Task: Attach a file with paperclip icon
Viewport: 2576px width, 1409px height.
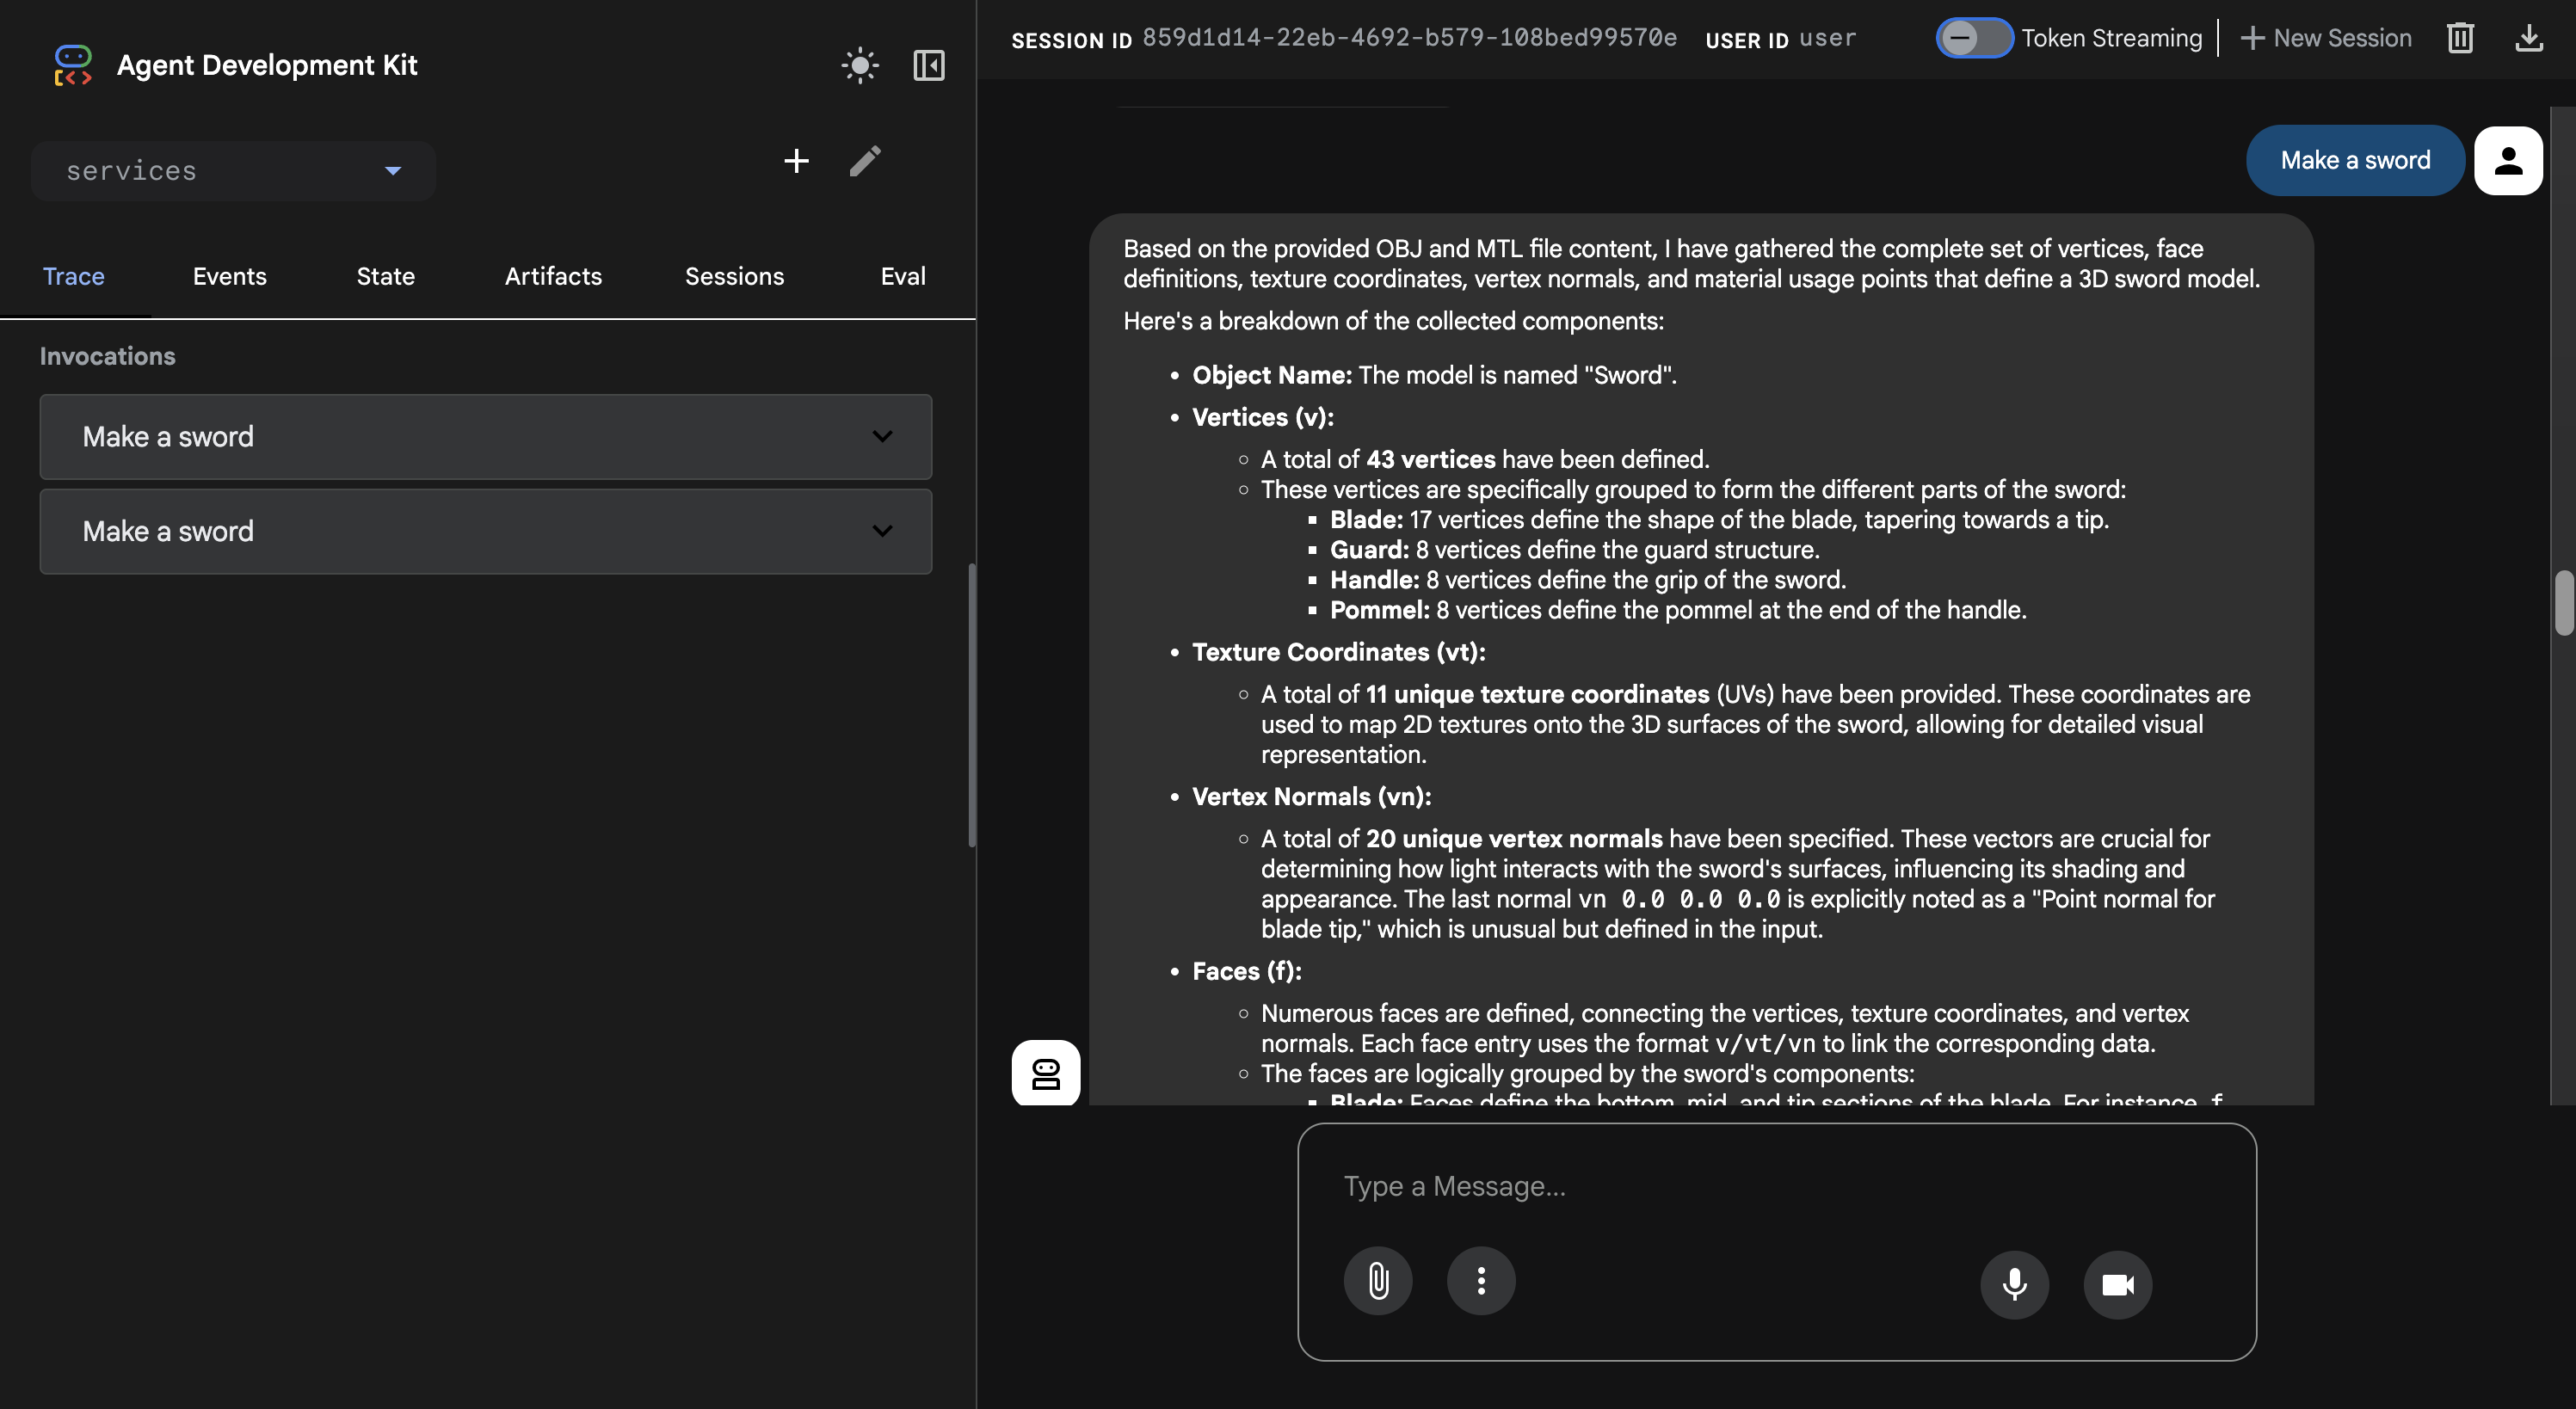Action: coord(1377,1281)
